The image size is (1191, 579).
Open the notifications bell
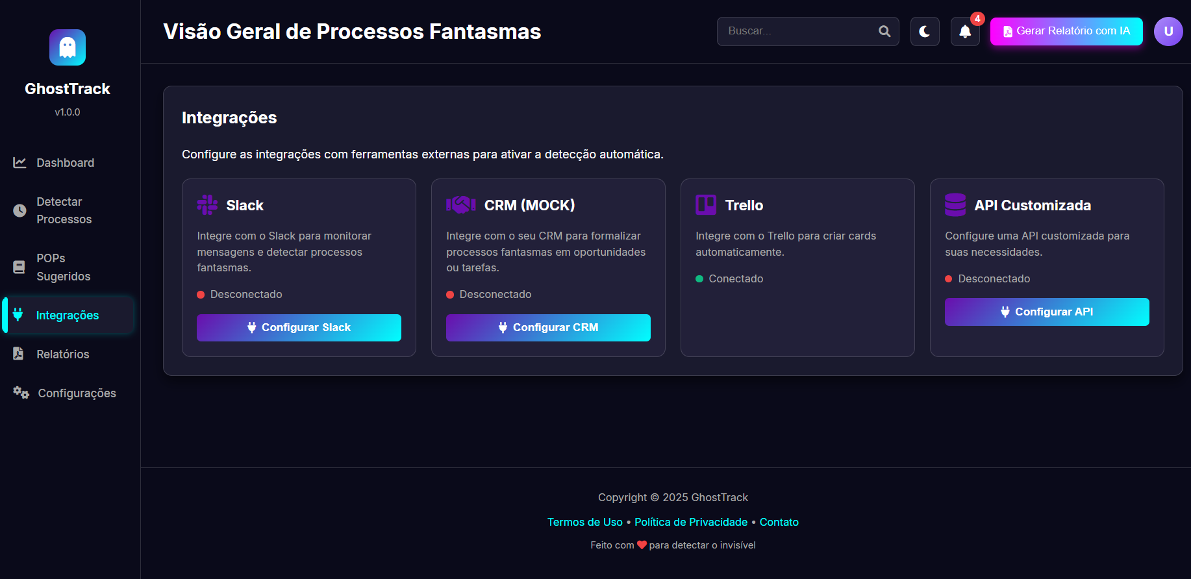[x=965, y=31]
